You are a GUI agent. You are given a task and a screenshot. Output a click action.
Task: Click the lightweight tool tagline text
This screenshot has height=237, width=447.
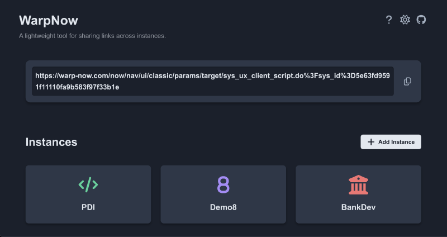click(92, 36)
